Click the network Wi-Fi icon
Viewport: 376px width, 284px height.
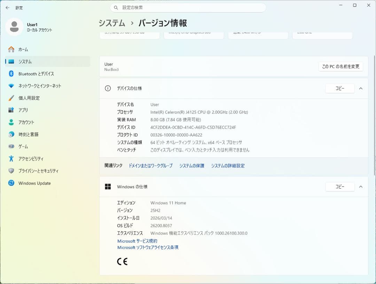(11, 86)
